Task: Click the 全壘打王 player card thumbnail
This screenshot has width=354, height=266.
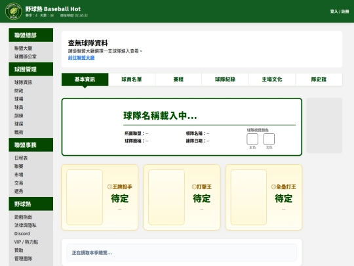Action: 248,198
